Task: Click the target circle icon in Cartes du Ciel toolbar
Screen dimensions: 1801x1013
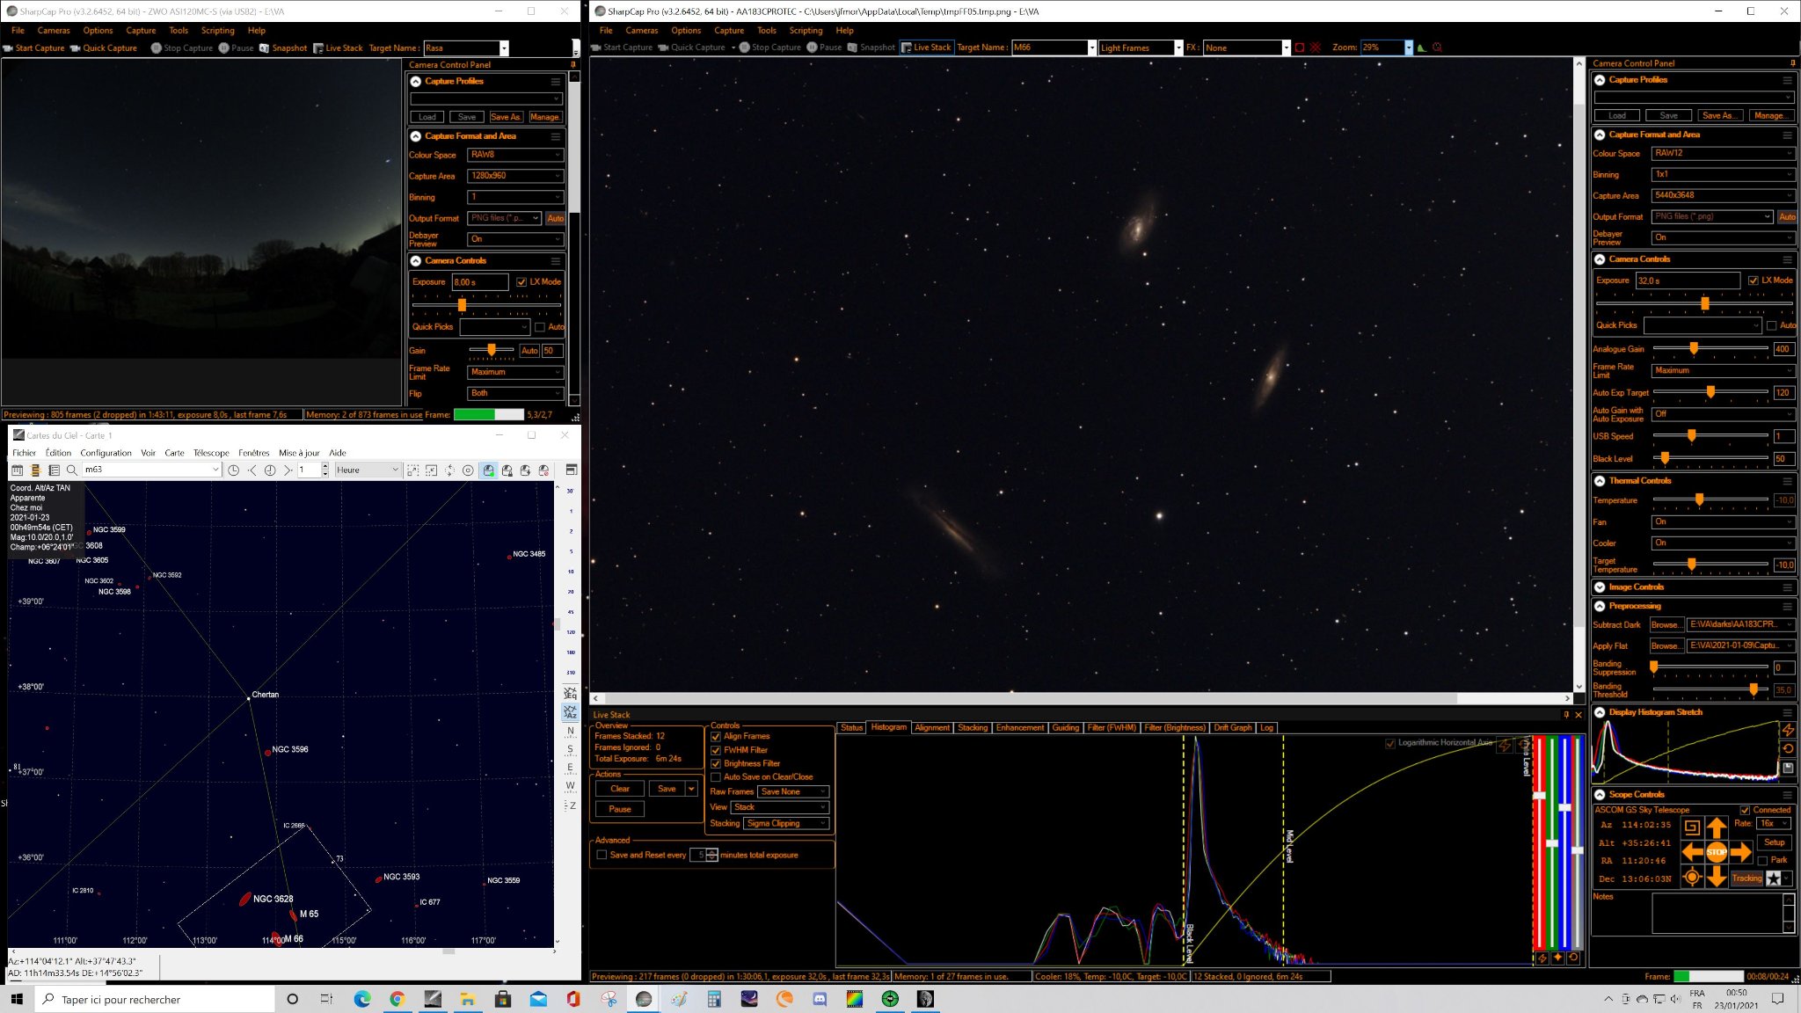Action: (x=468, y=470)
